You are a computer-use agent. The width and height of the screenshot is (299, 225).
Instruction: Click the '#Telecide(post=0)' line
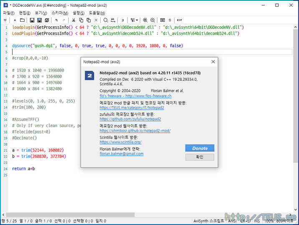coord(31,132)
